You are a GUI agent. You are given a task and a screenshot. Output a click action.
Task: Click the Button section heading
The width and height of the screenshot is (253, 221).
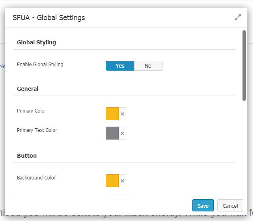point(27,156)
